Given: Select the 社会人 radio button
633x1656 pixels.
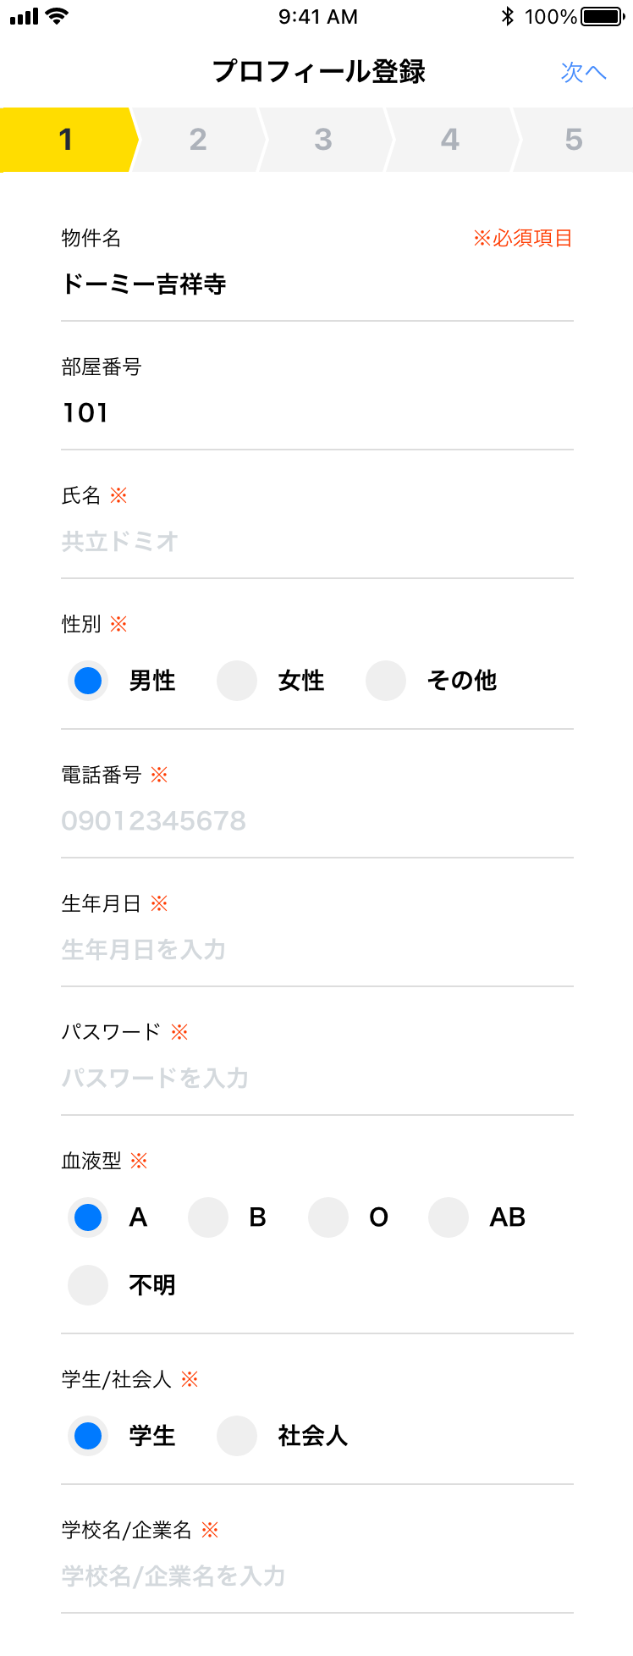Looking at the screenshot, I should pyautogui.click(x=237, y=1436).
